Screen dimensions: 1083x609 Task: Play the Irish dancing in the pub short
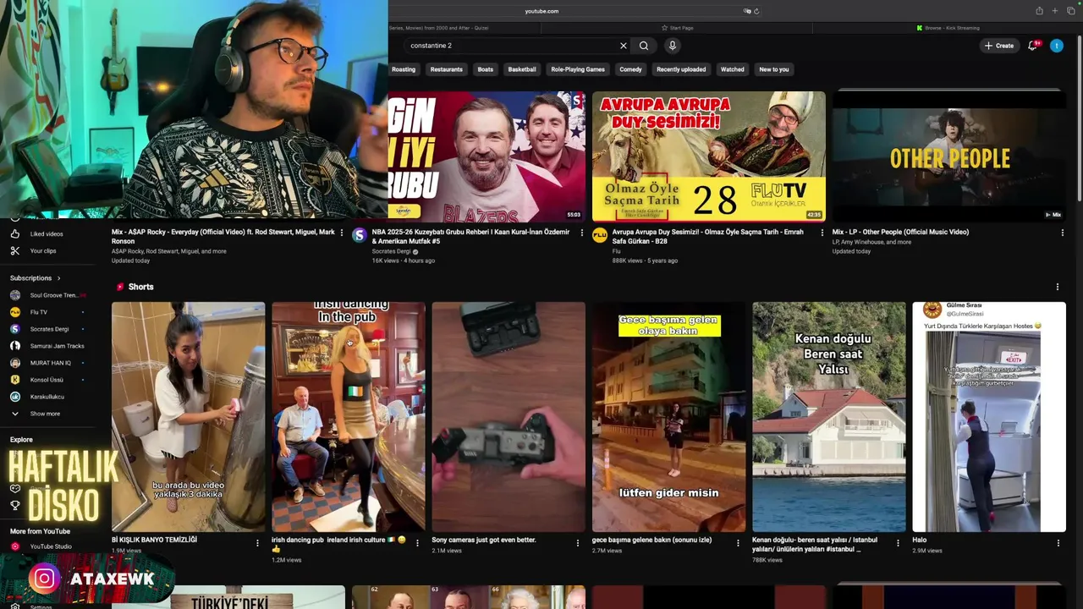click(349, 417)
